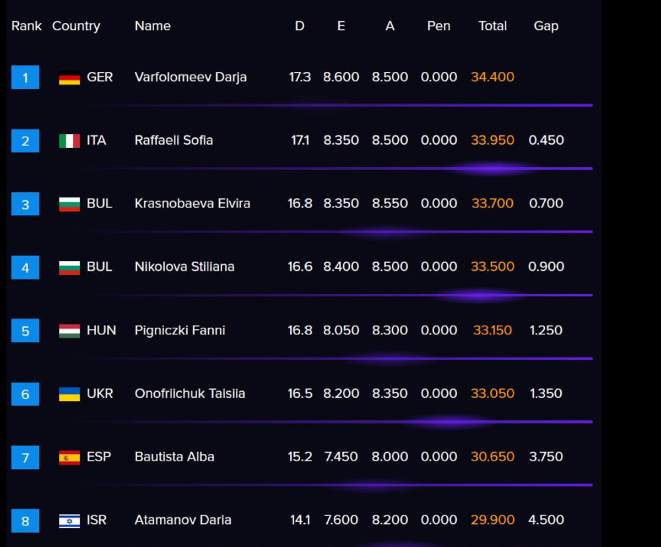
Task: Sort by the Rank column header
Action: pos(26,26)
